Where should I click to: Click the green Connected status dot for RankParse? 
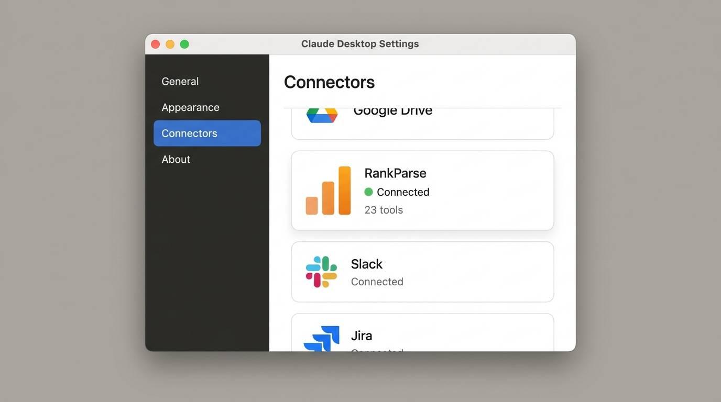368,192
